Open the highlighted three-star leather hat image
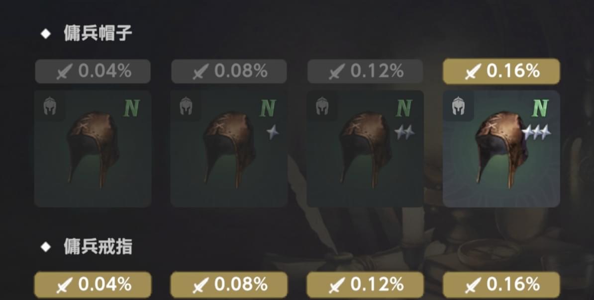 (x=501, y=149)
